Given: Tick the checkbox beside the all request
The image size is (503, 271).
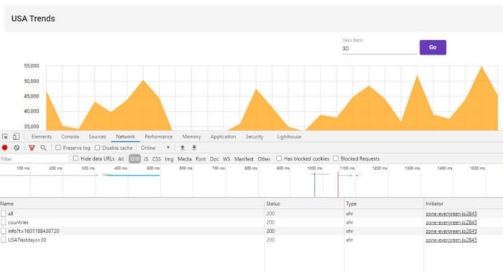Looking at the screenshot, I should pyautogui.click(x=4, y=214).
